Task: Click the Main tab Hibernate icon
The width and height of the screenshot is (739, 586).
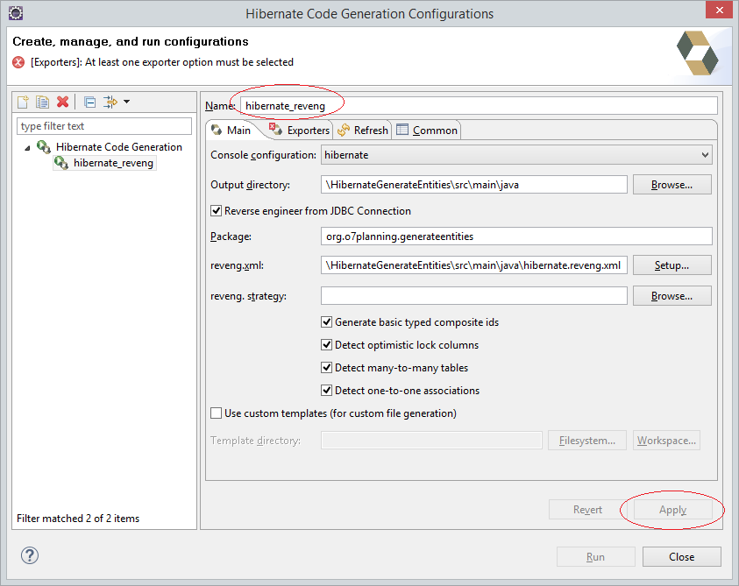Action: point(217,130)
